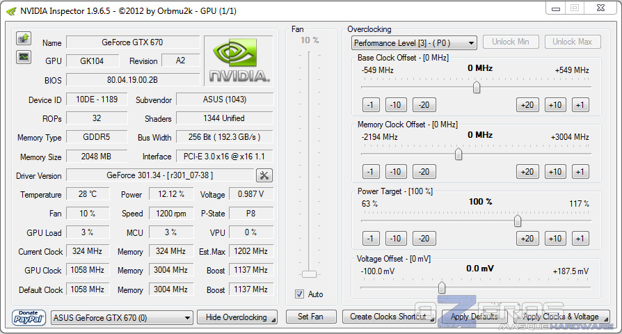Image resolution: width=622 pixels, height=334 pixels.
Task: Click the fan Speed value 1200 rpm
Action: [x=171, y=214]
